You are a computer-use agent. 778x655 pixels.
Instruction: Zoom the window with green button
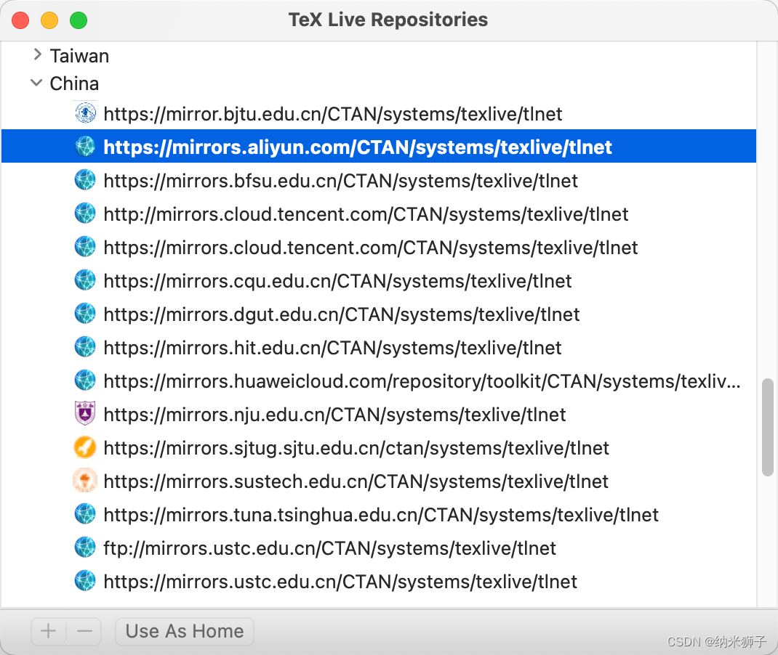tap(79, 20)
